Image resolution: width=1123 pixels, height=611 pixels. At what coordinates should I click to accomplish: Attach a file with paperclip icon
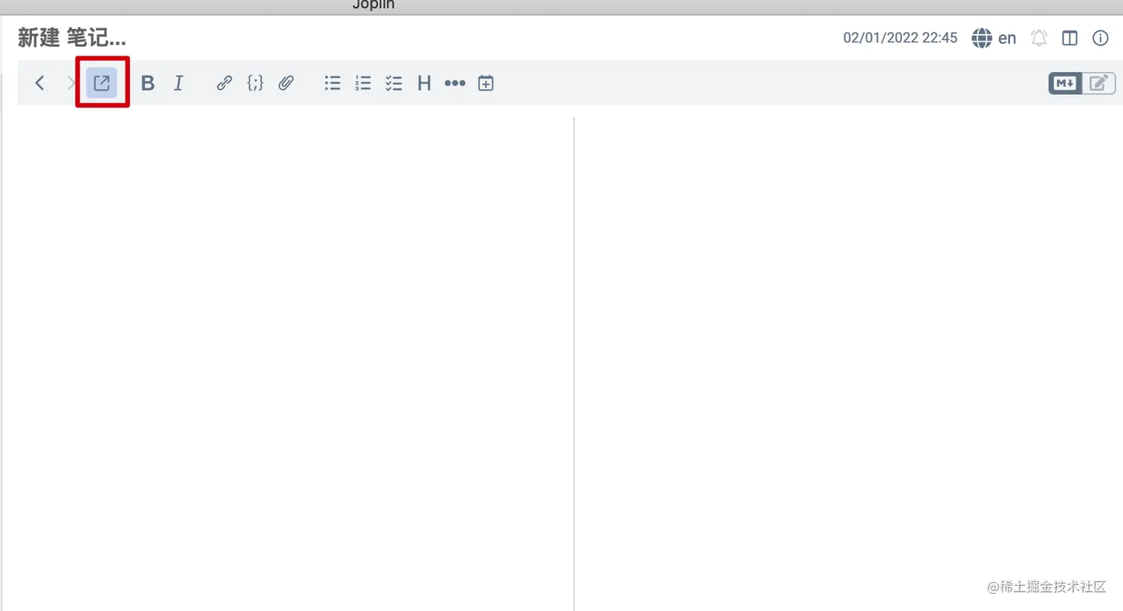286,83
